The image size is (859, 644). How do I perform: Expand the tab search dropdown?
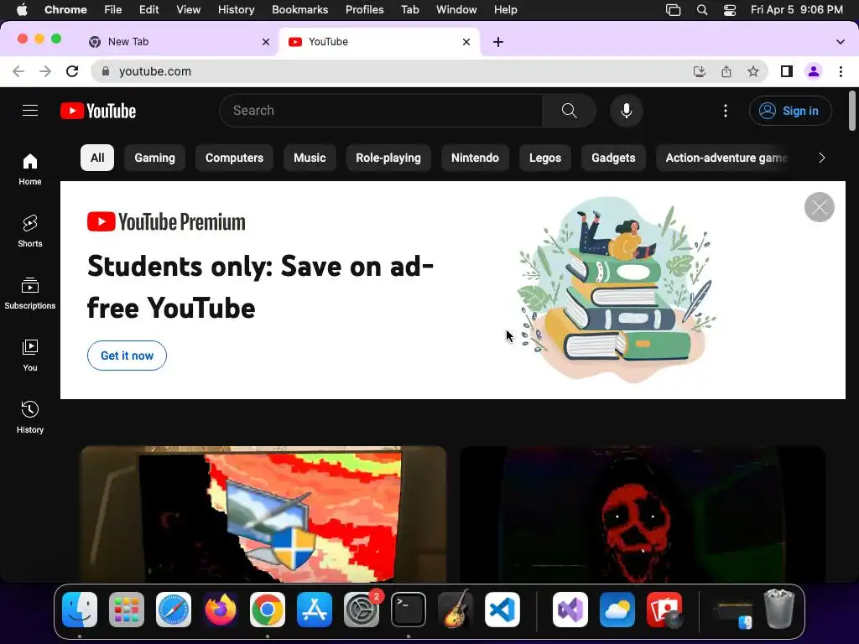tap(840, 42)
